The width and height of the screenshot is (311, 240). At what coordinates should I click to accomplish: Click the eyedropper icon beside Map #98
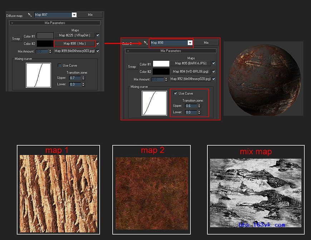click(145, 43)
